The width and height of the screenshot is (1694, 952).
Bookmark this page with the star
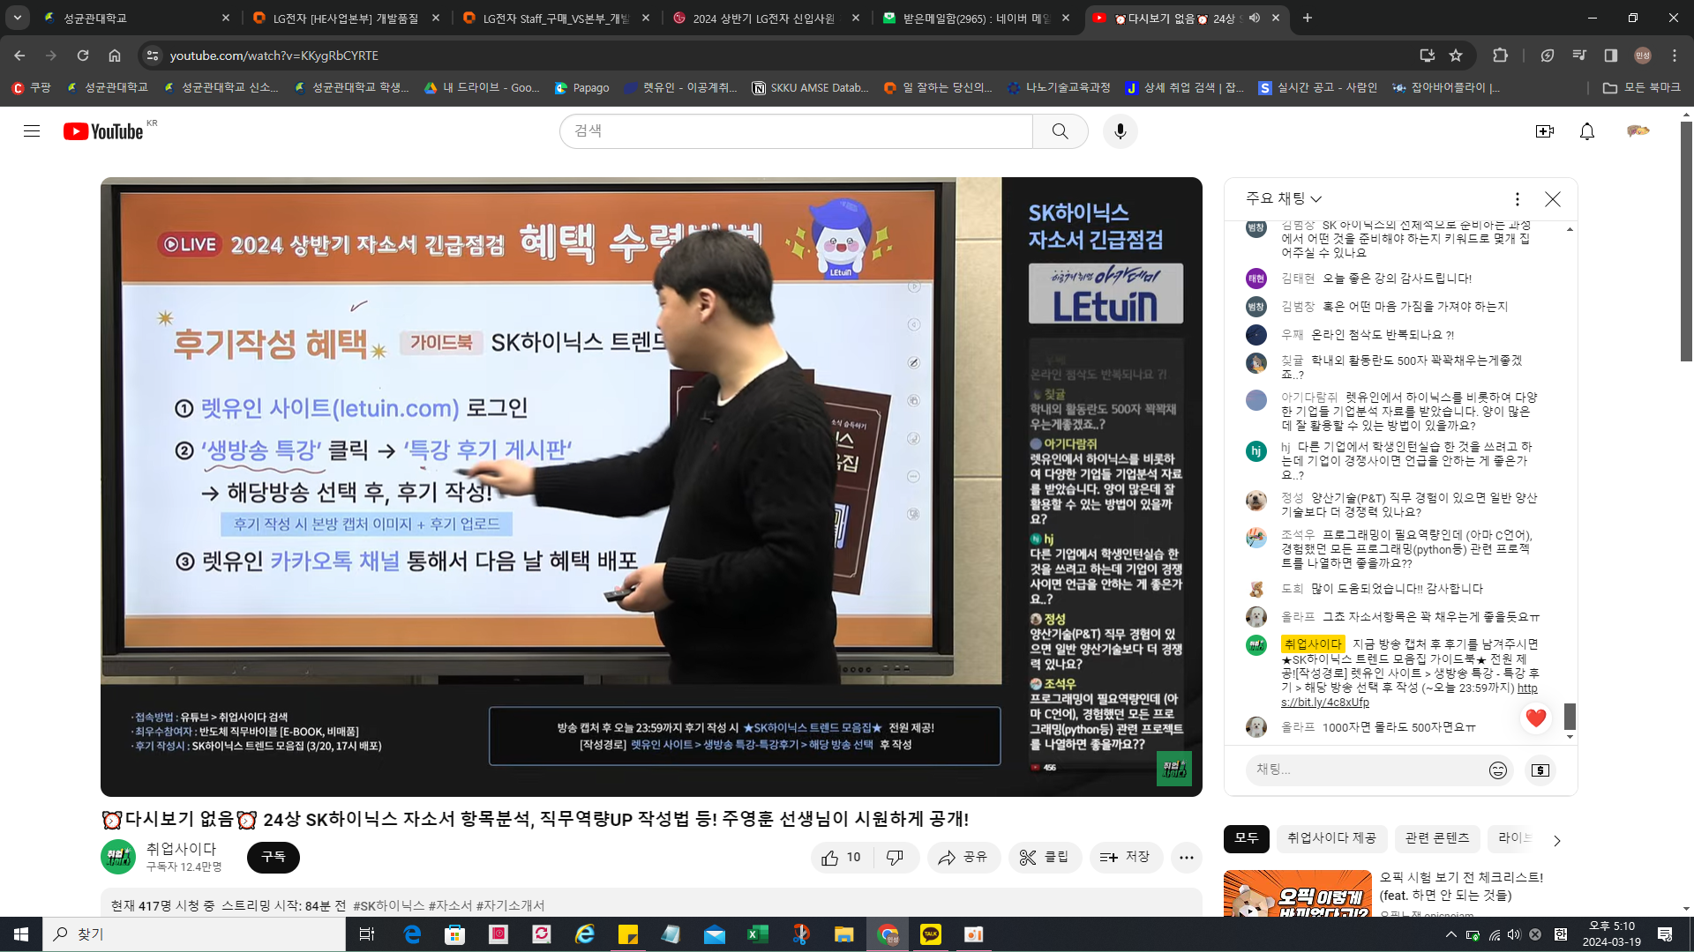click(x=1456, y=56)
